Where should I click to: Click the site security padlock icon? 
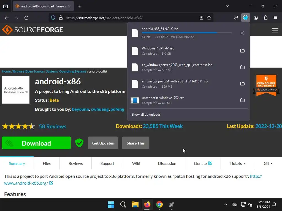(x=61, y=18)
